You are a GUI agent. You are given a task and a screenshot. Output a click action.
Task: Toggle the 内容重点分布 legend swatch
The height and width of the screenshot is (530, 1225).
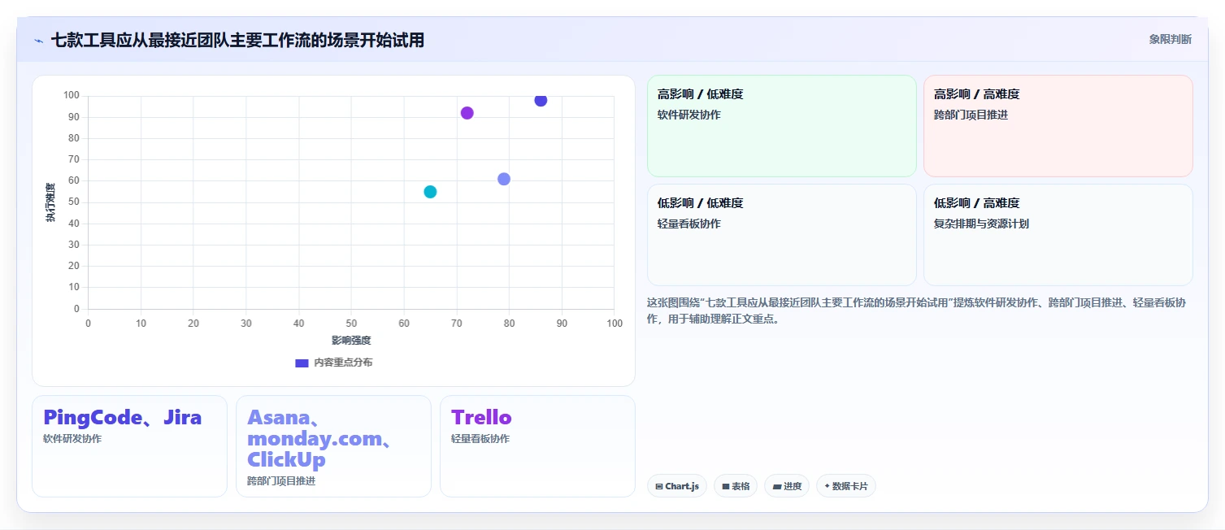(302, 363)
